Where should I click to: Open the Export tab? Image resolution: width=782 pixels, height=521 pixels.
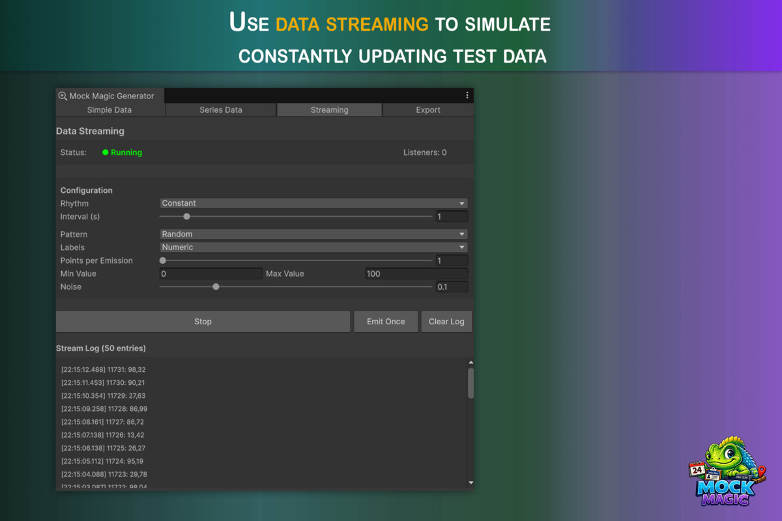[428, 110]
